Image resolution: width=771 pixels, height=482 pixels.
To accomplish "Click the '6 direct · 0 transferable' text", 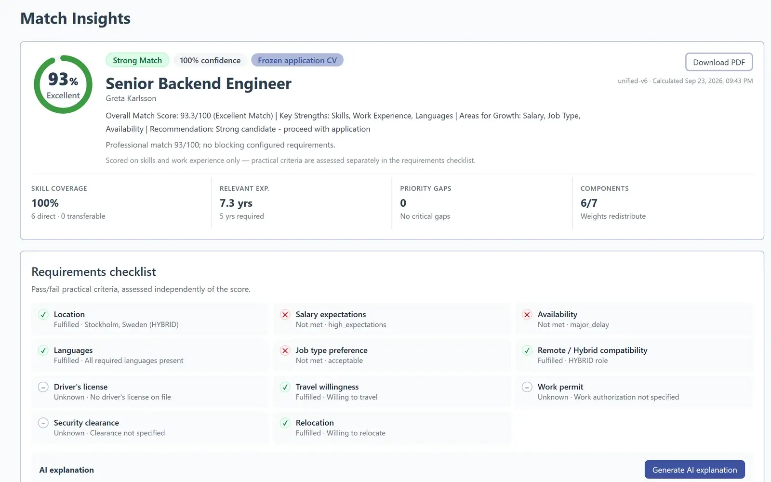I will (68, 216).
